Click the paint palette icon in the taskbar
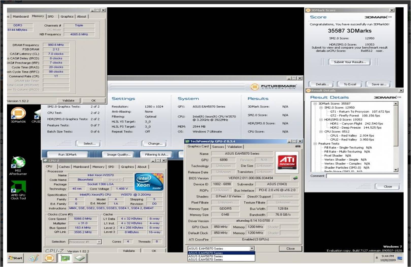411x267 pixels. click(34, 258)
